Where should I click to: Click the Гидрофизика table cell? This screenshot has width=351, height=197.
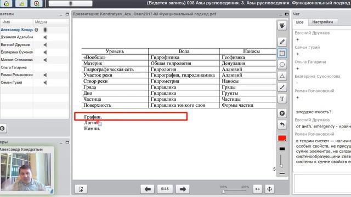pos(184,57)
